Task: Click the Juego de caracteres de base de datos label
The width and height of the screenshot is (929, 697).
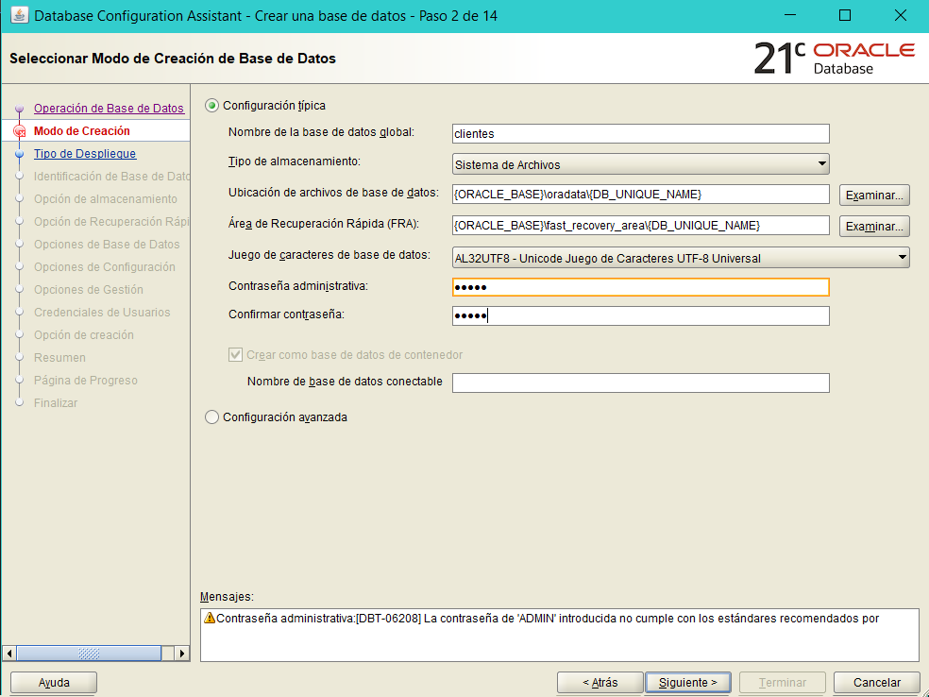Action: point(329,255)
